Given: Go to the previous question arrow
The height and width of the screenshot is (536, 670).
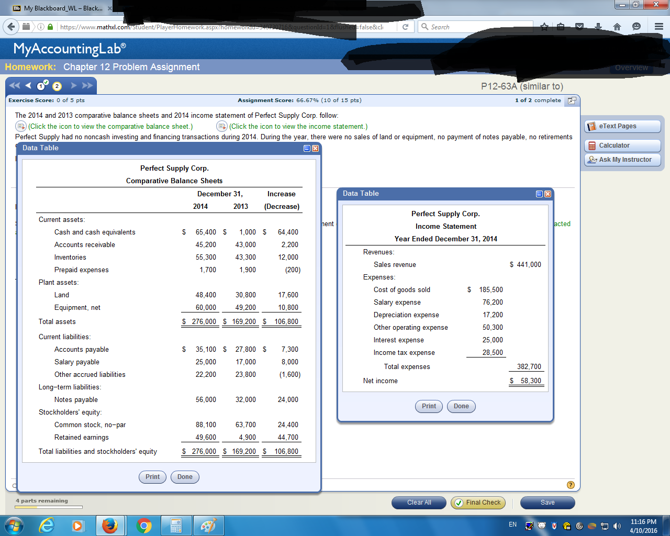Looking at the screenshot, I should point(28,85).
